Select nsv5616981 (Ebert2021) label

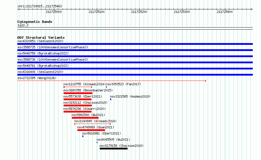(101, 133)
